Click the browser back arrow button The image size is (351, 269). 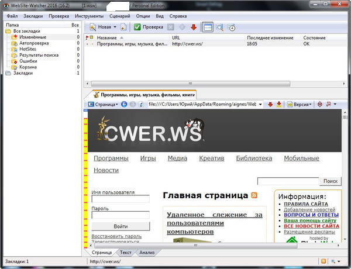coord(124,104)
